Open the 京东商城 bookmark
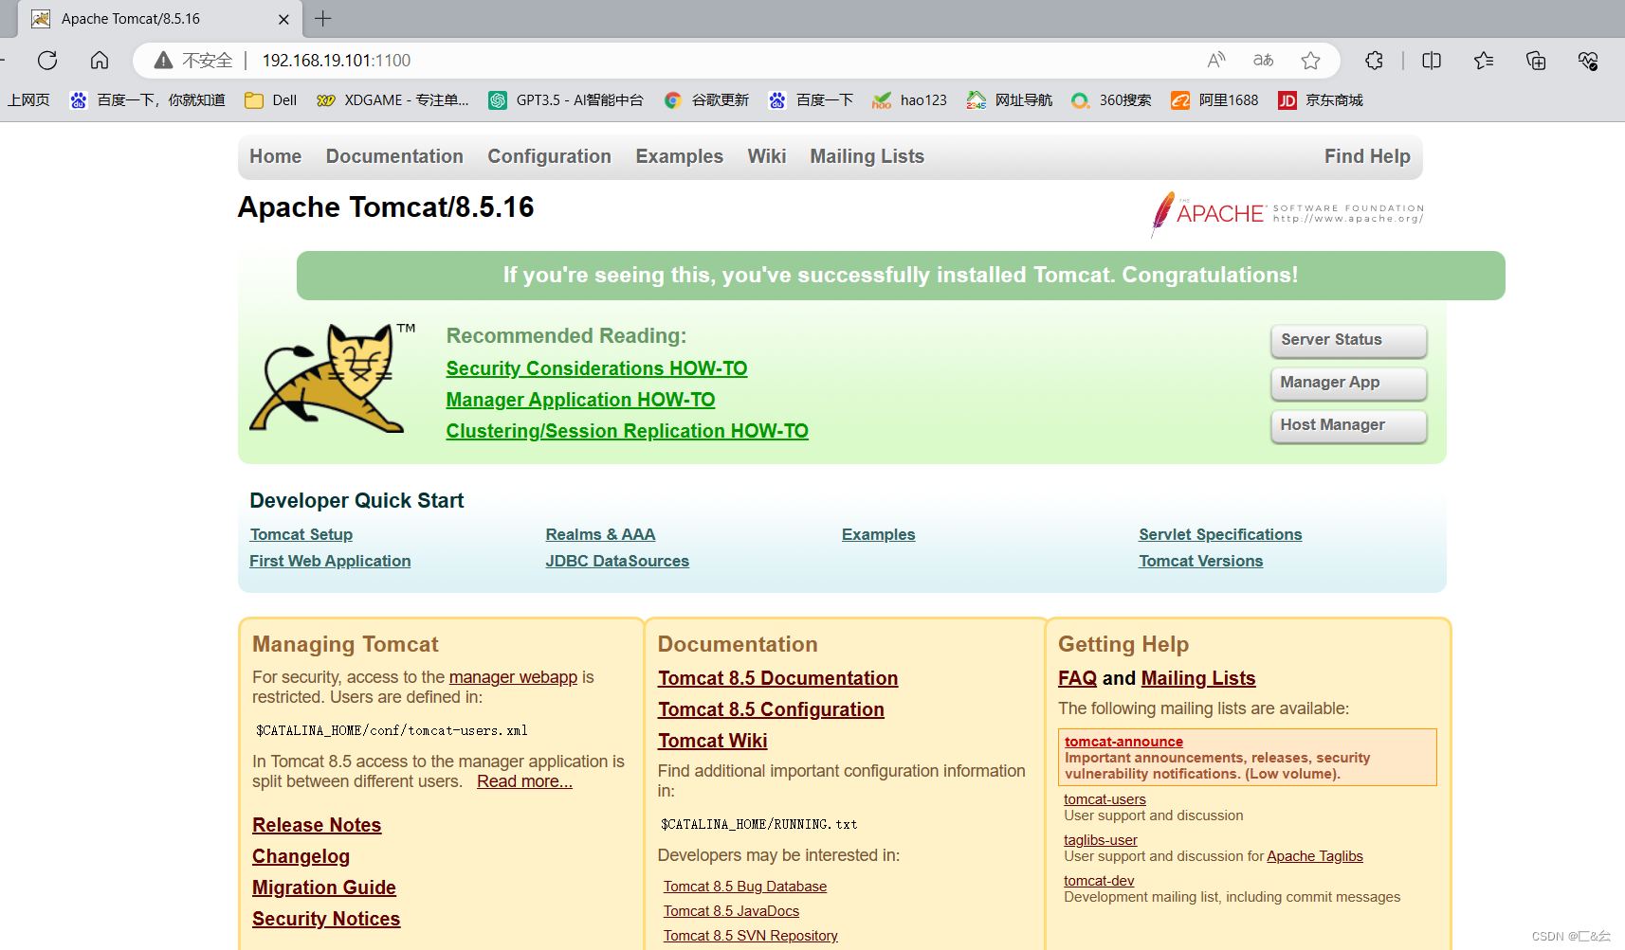 coord(1321,100)
